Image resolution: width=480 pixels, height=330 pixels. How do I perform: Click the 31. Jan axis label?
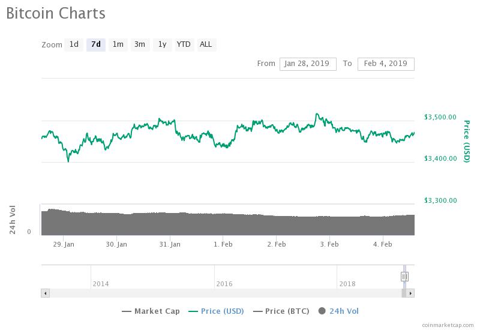pyautogui.click(x=170, y=244)
